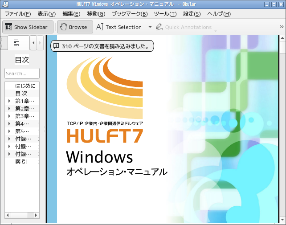Click the 目次 panel heading
This screenshot has height=225, width=286.
22,60
